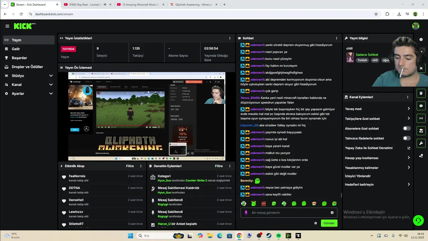Bookmark this page with the star icon
The height and width of the screenshot is (241, 428).
376,14
